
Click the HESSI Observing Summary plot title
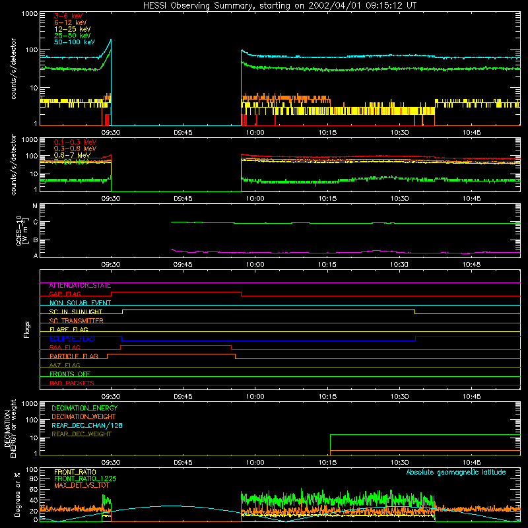[x=280, y=6]
